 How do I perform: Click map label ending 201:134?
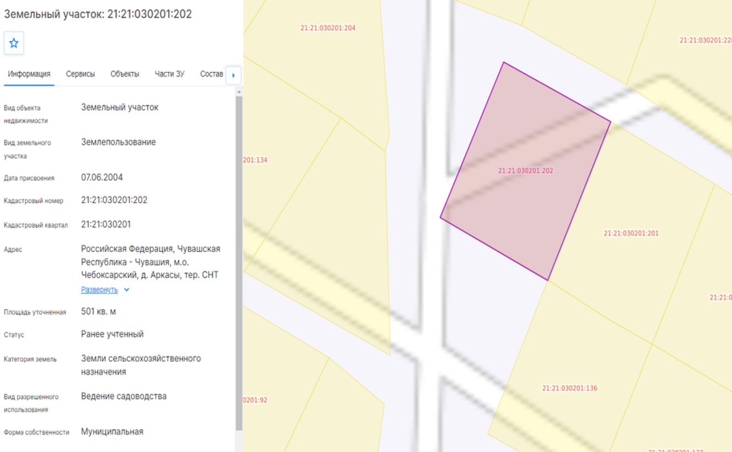coord(255,160)
